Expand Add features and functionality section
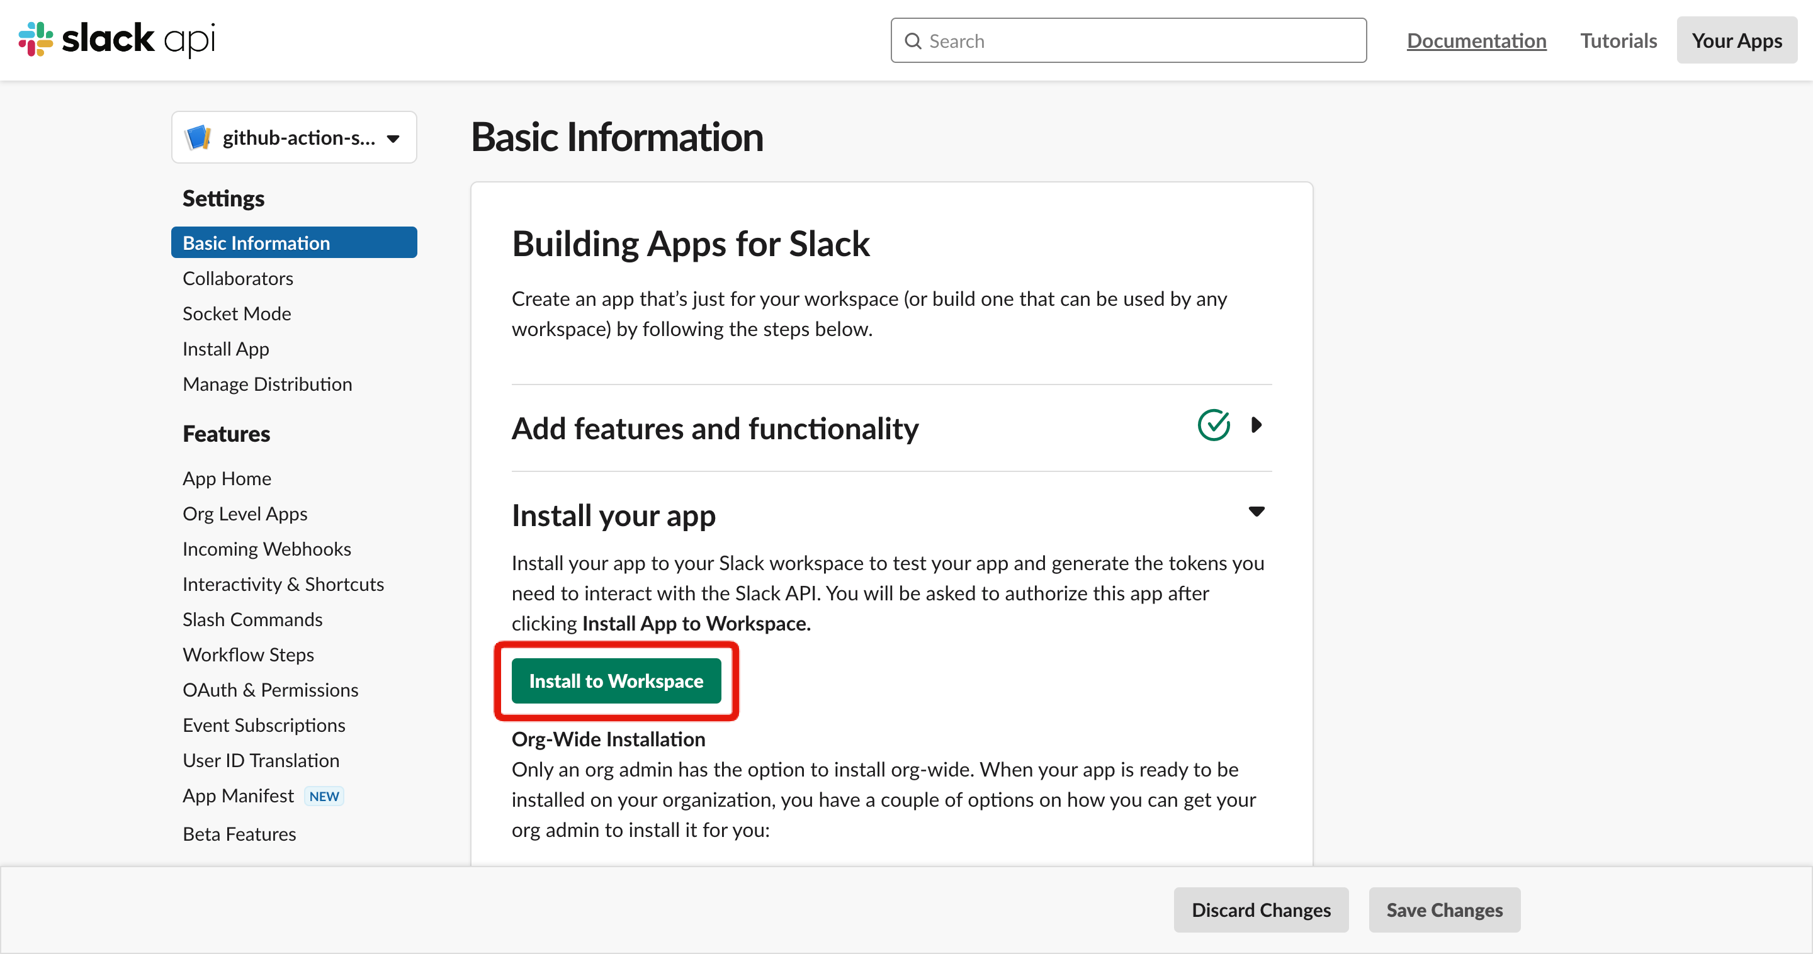1813x954 pixels. click(x=1257, y=425)
